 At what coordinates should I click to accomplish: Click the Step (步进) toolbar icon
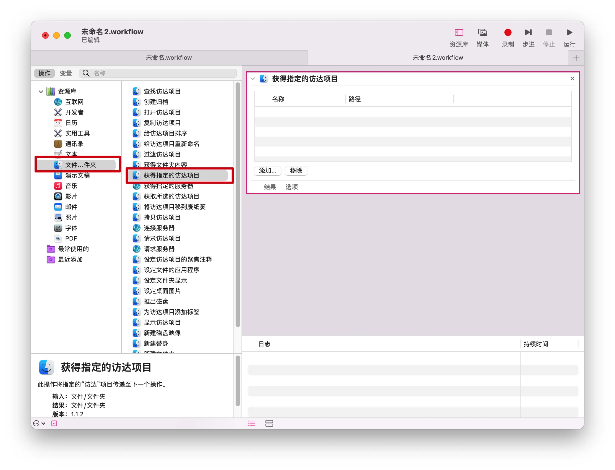(x=528, y=33)
